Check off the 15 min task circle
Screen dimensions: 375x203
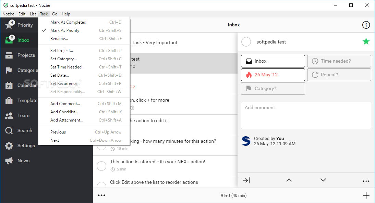click(101, 147)
